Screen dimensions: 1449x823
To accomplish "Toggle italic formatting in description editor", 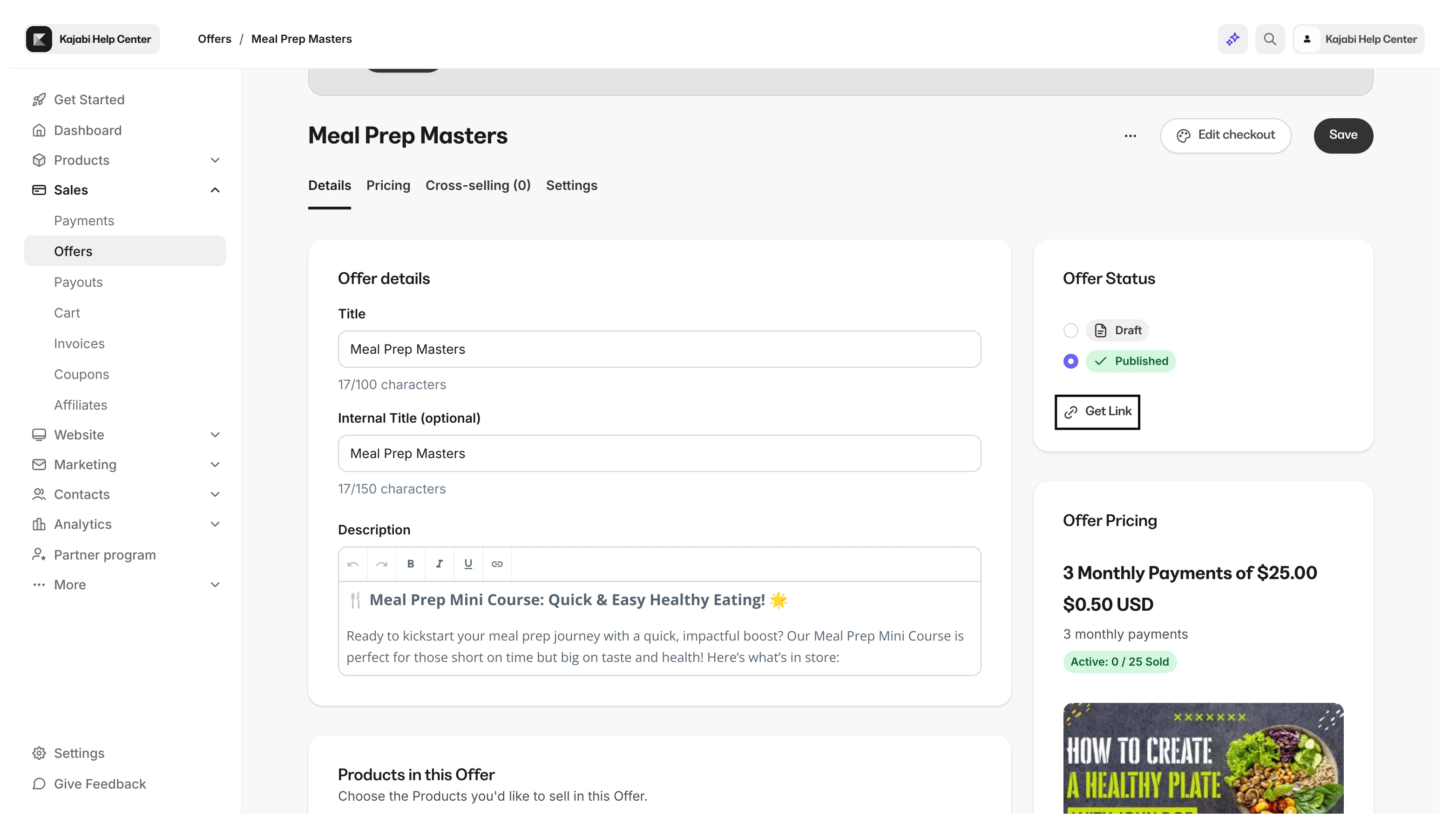I will (439, 564).
